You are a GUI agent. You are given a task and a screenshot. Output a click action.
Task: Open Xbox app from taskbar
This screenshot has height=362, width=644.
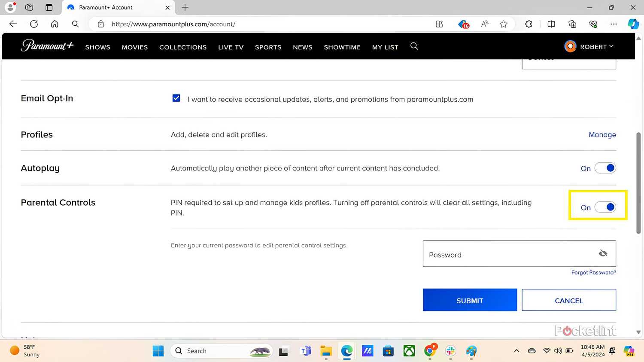click(x=409, y=351)
